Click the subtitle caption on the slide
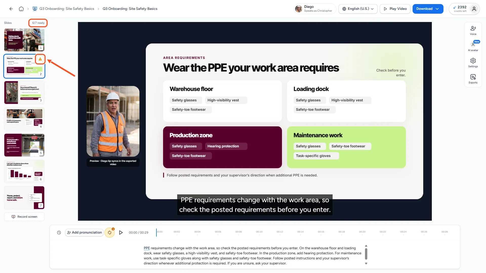Image resolution: width=486 pixels, height=273 pixels. pos(255,205)
